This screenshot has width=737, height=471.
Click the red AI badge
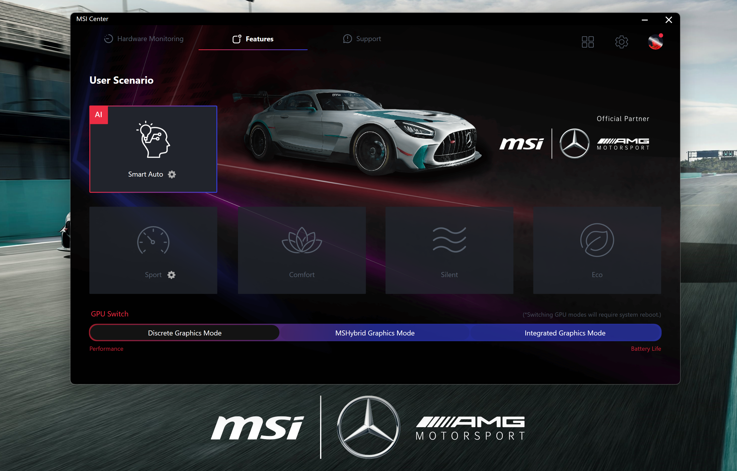point(99,115)
